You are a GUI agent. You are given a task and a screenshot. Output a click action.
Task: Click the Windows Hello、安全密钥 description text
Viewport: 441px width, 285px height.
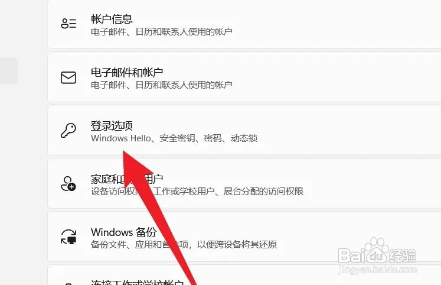click(x=174, y=138)
